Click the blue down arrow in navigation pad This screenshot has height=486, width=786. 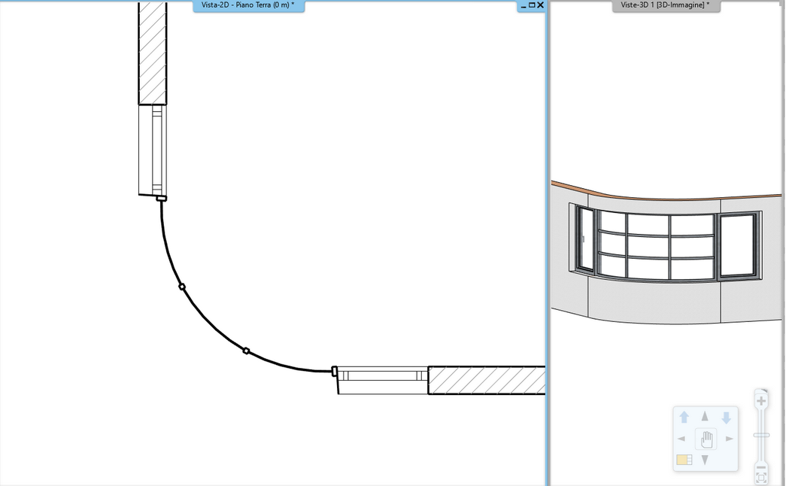726,417
